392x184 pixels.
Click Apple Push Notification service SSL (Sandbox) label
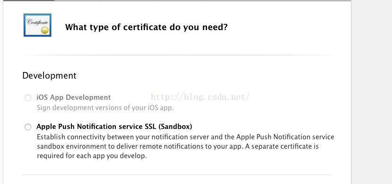114,127
